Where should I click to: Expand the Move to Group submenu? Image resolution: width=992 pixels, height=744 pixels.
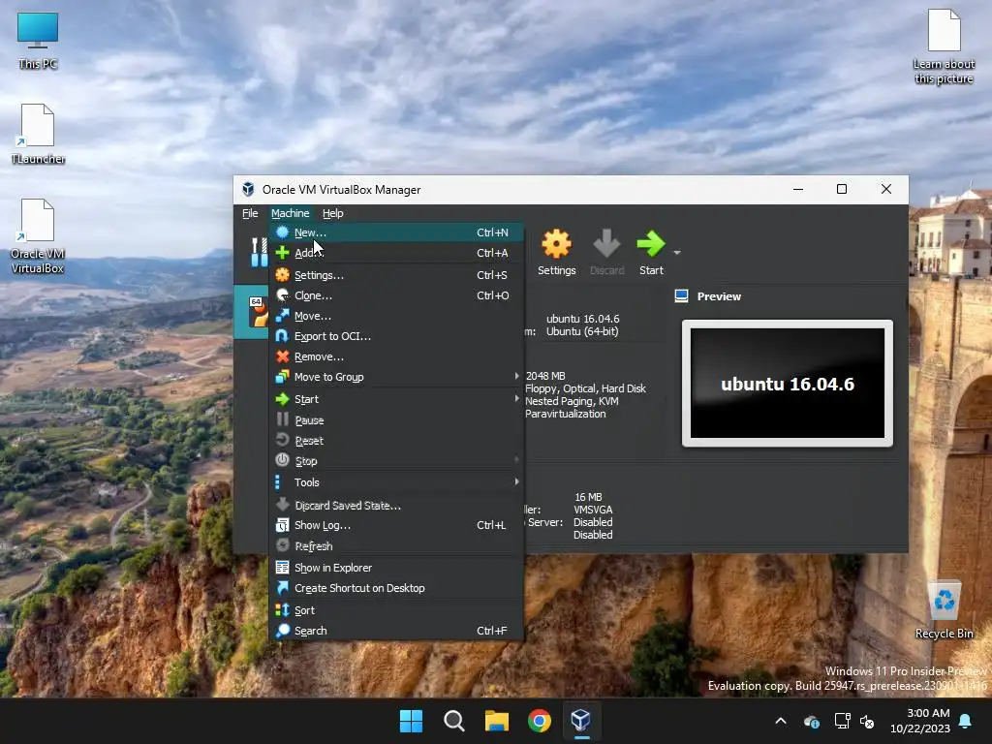click(396, 377)
